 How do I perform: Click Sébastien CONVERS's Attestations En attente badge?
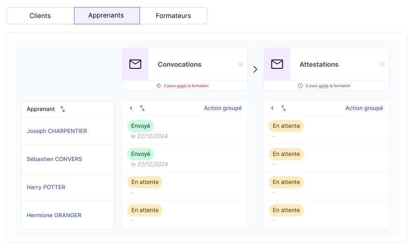(x=286, y=154)
